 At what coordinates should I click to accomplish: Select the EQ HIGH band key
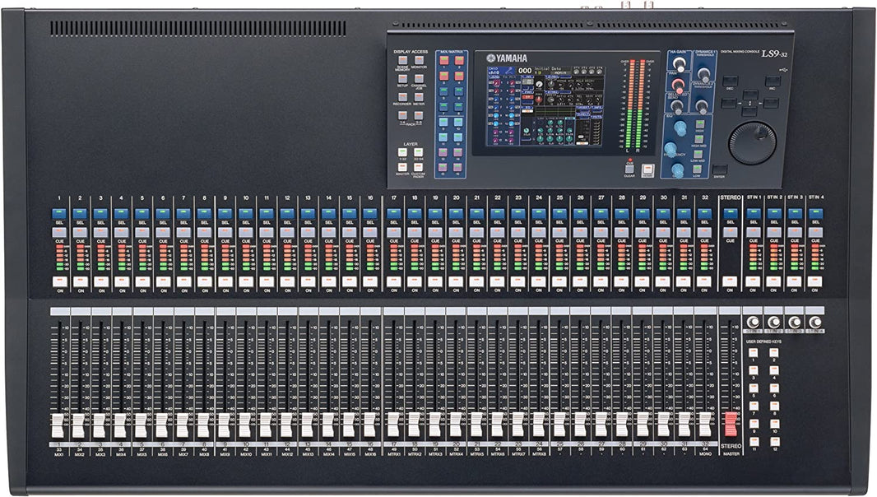click(x=699, y=124)
